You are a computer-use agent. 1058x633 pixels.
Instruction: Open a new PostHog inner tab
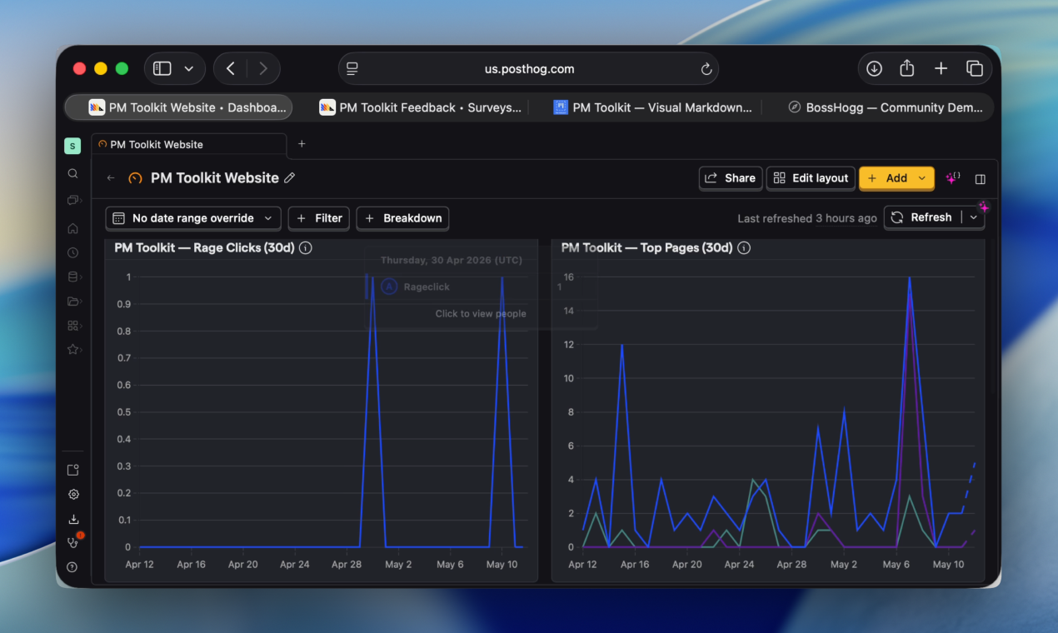[302, 144]
